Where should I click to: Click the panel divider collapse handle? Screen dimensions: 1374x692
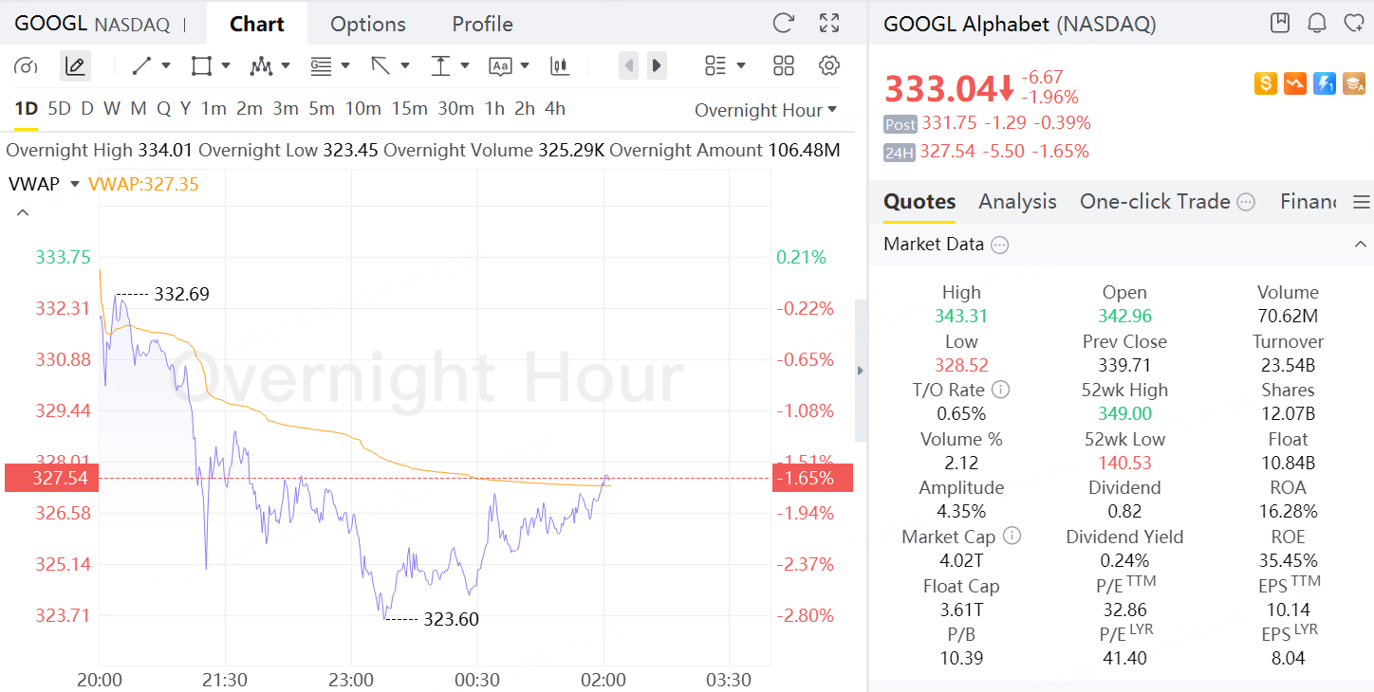click(x=861, y=371)
